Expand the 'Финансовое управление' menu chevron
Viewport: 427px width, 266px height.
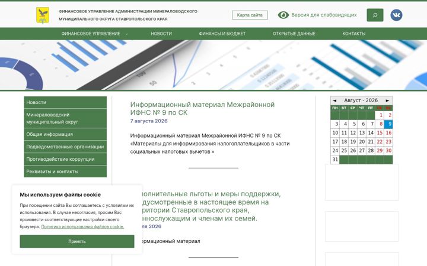(127, 34)
